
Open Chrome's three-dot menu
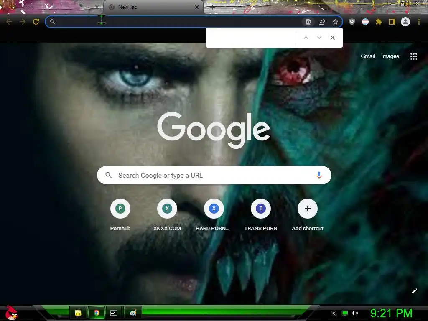coord(419,22)
